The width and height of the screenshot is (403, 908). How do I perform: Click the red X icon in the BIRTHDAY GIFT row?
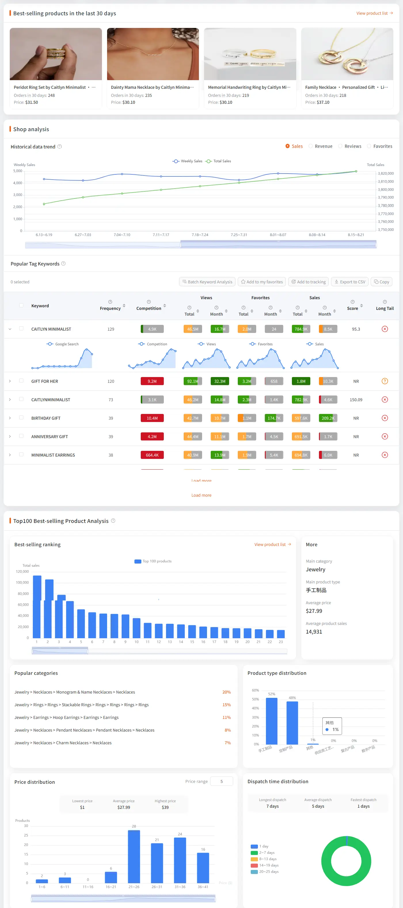[x=385, y=418]
